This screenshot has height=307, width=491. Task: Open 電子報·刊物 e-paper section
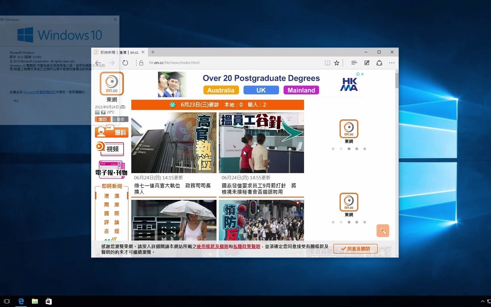click(111, 170)
